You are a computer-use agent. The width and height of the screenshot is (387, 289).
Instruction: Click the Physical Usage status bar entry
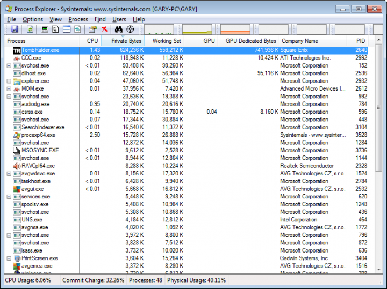click(x=197, y=280)
